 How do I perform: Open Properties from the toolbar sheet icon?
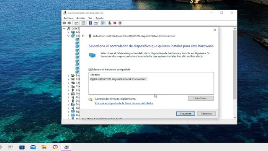point(83,23)
